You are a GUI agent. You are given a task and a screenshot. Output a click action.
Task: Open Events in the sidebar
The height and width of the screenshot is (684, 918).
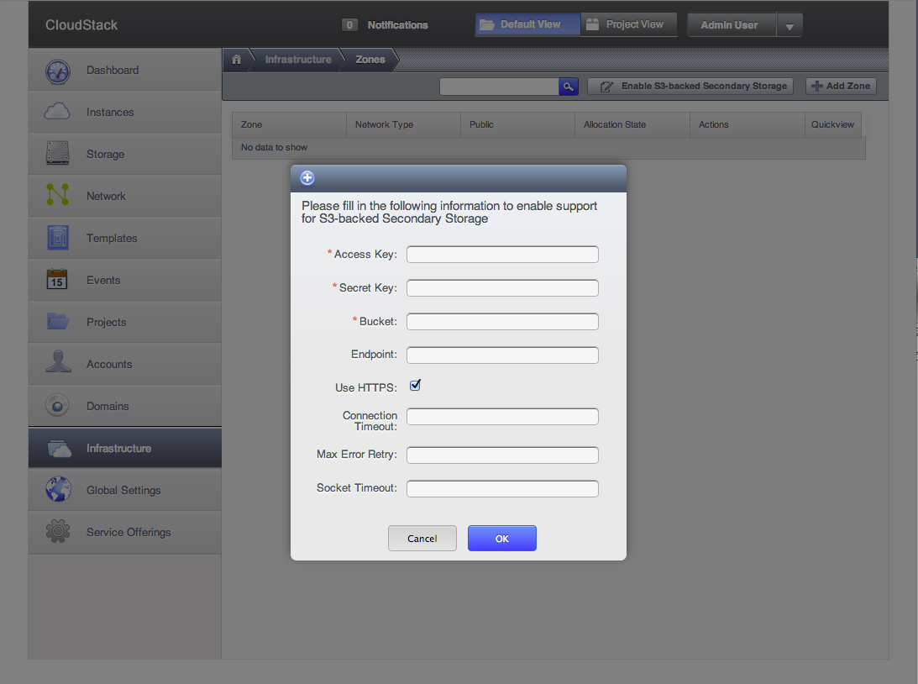tap(124, 280)
